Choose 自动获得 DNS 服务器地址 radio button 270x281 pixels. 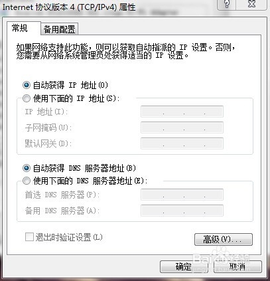click(27, 168)
